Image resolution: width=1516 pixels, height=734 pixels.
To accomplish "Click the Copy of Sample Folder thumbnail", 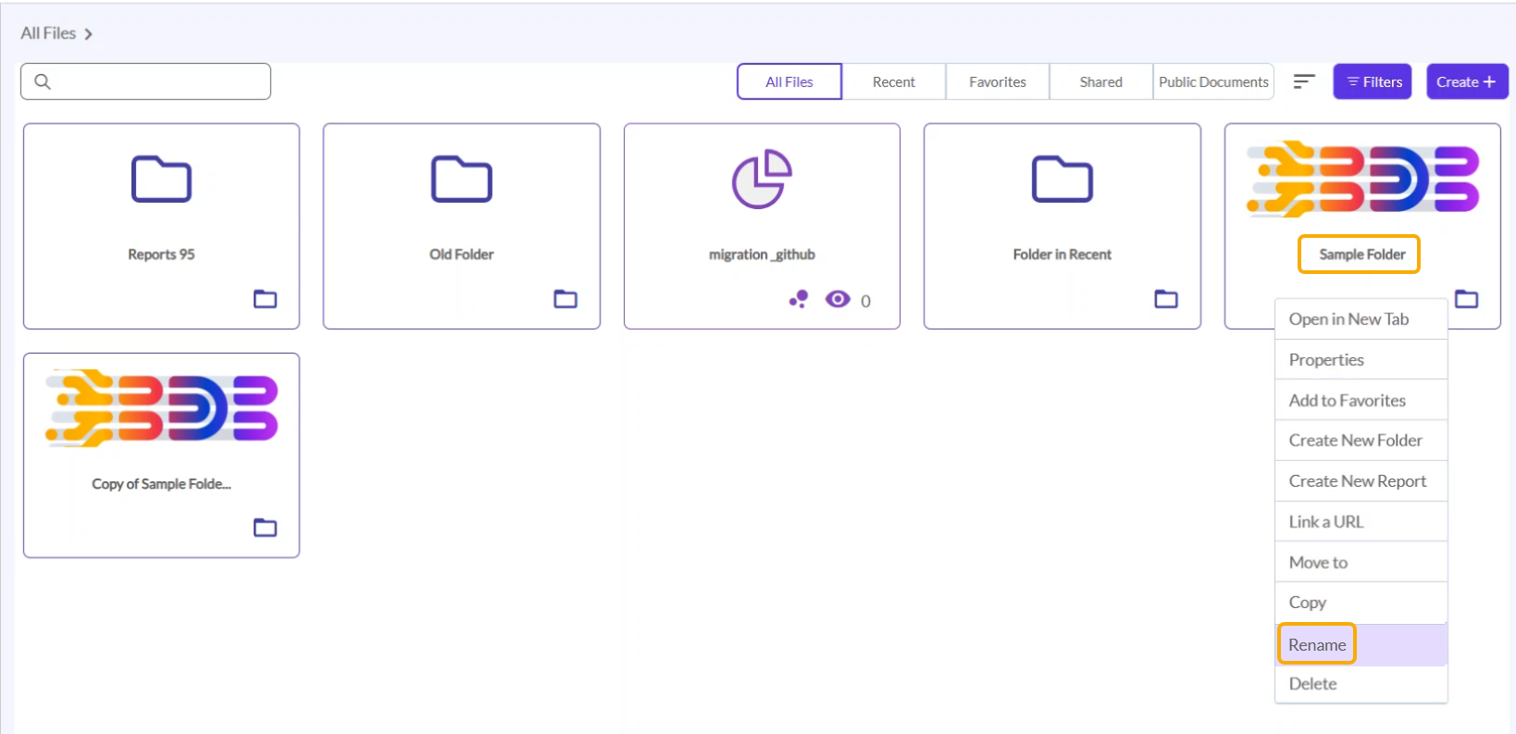I will pyautogui.click(x=162, y=408).
